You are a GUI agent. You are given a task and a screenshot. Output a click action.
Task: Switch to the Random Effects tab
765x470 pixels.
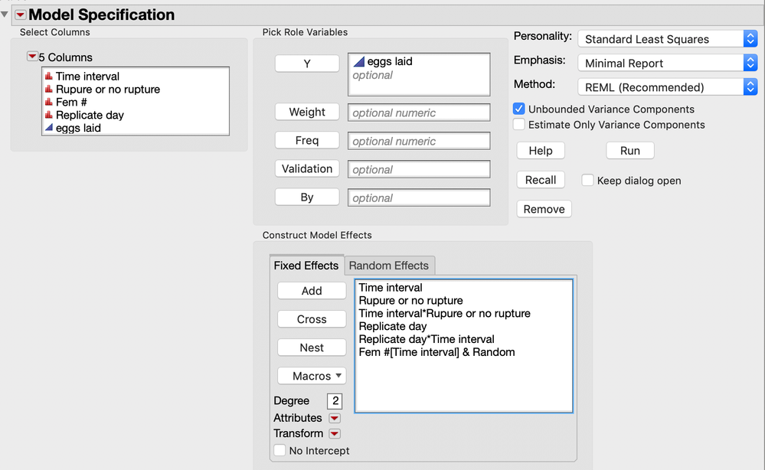[389, 266]
